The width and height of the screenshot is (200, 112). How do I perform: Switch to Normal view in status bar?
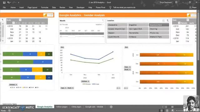pyautogui.click(x=162, y=111)
